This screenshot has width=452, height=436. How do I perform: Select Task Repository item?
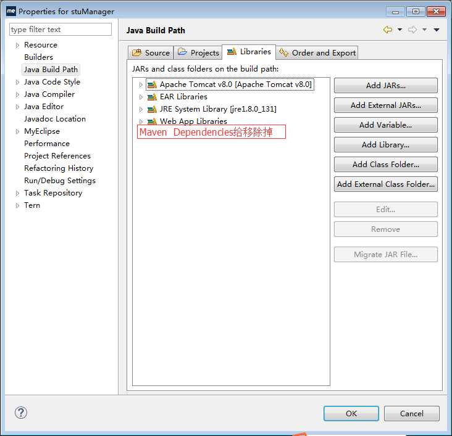click(53, 193)
